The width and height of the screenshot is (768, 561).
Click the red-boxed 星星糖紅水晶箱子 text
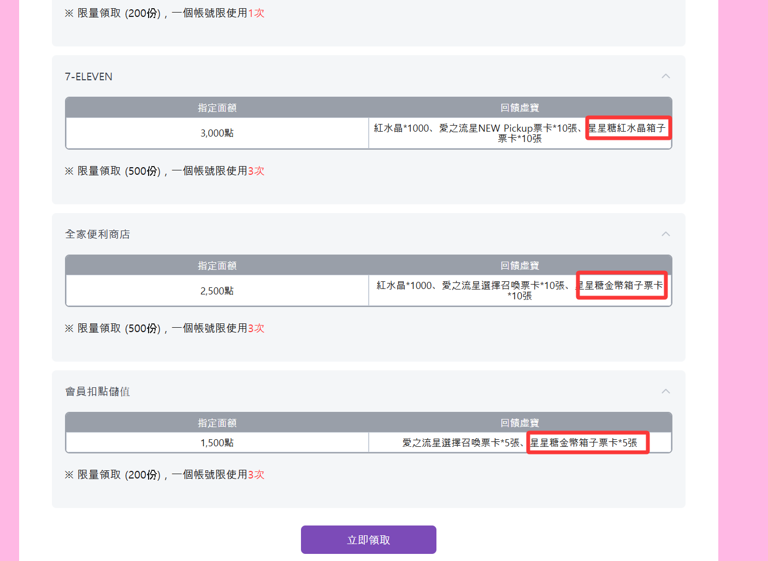point(628,128)
